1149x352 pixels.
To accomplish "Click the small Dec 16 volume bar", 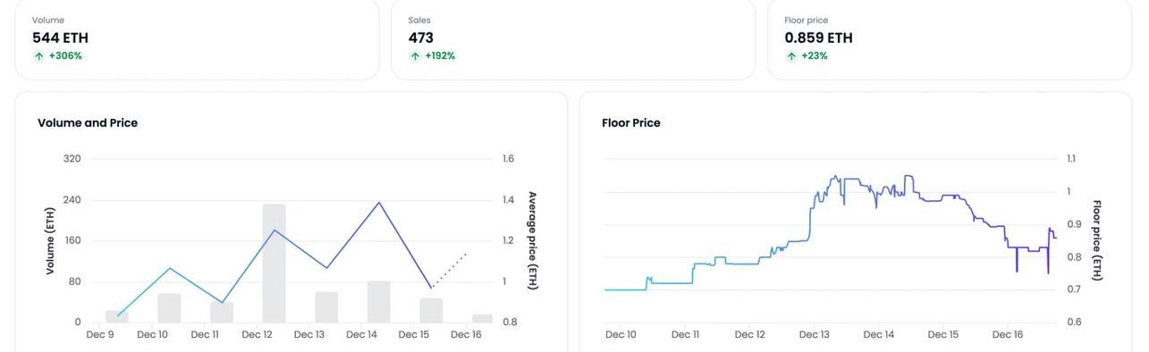I will [483, 318].
